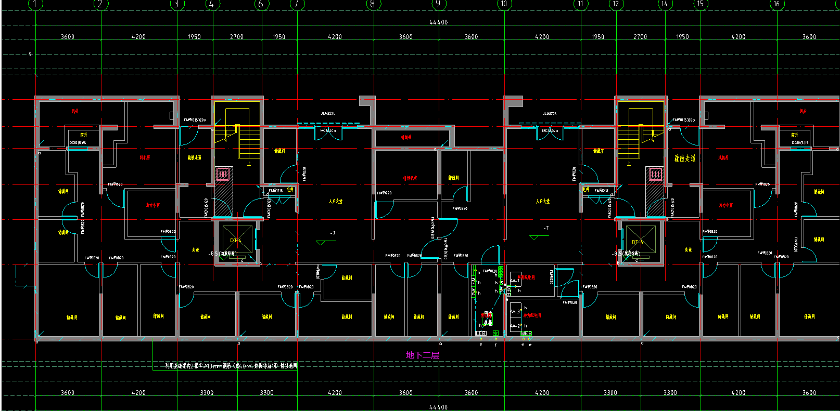Click the pink vent symbol beside axis 4
The width and height of the screenshot is (840, 411).
[x=223, y=174]
